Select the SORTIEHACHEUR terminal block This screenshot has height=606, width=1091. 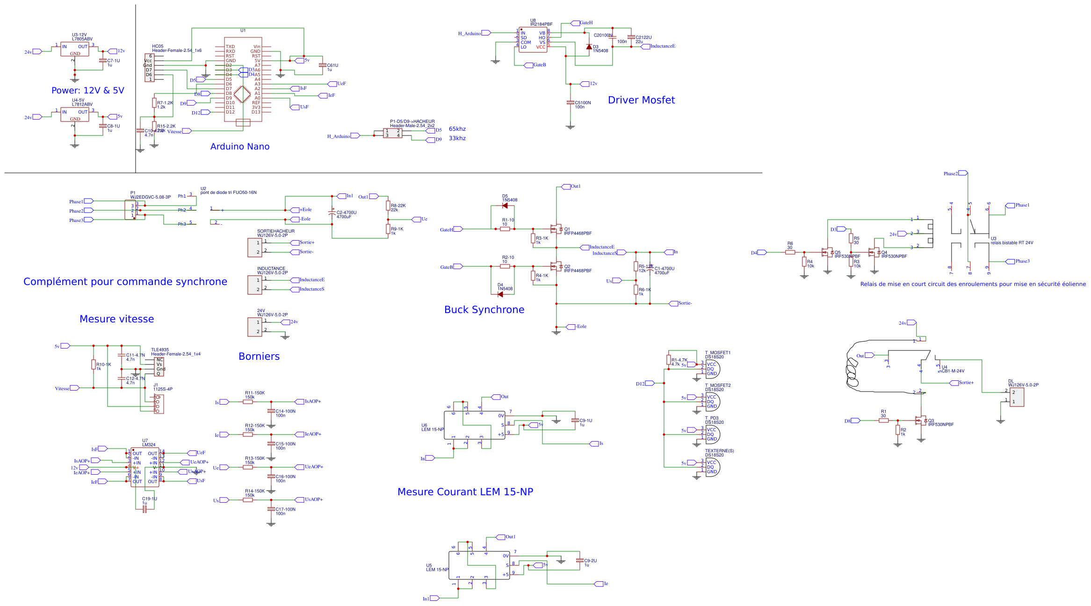[x=255, y=247]
